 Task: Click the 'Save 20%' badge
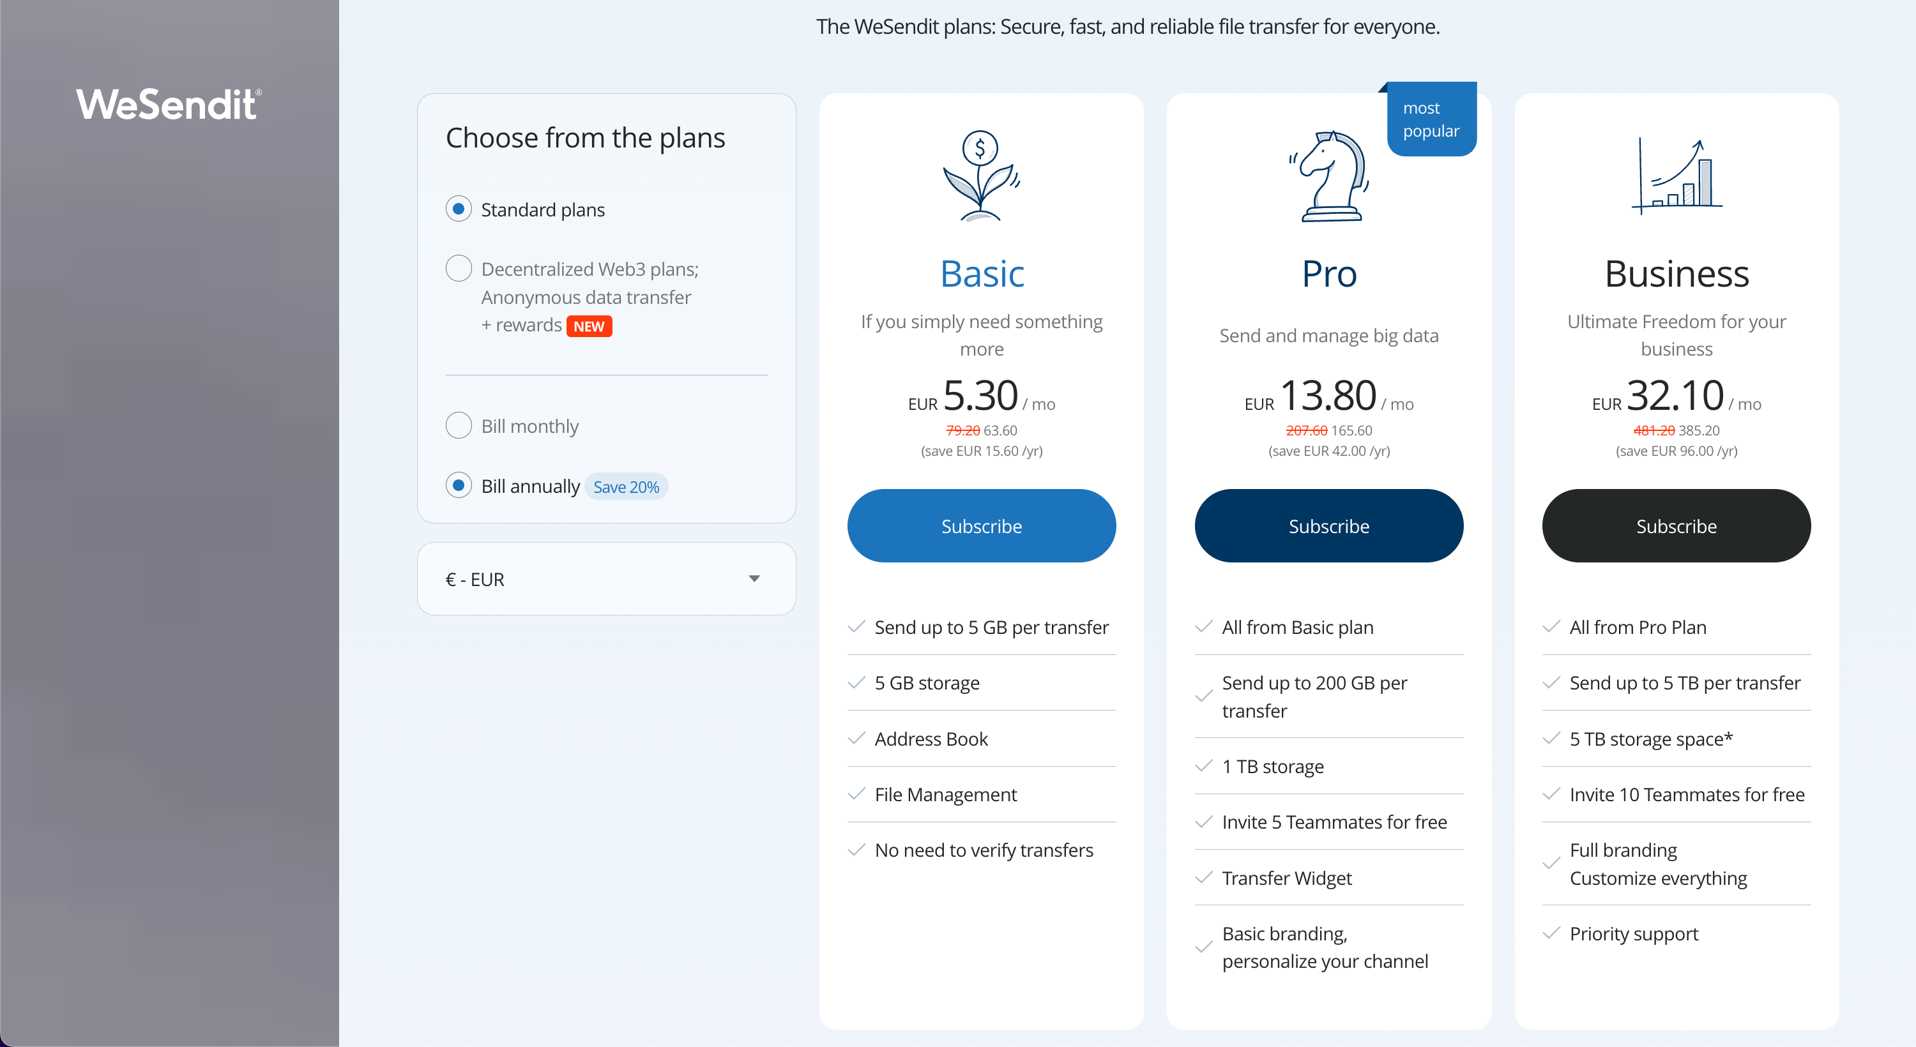pyautogui.click(x=627, y=487)
